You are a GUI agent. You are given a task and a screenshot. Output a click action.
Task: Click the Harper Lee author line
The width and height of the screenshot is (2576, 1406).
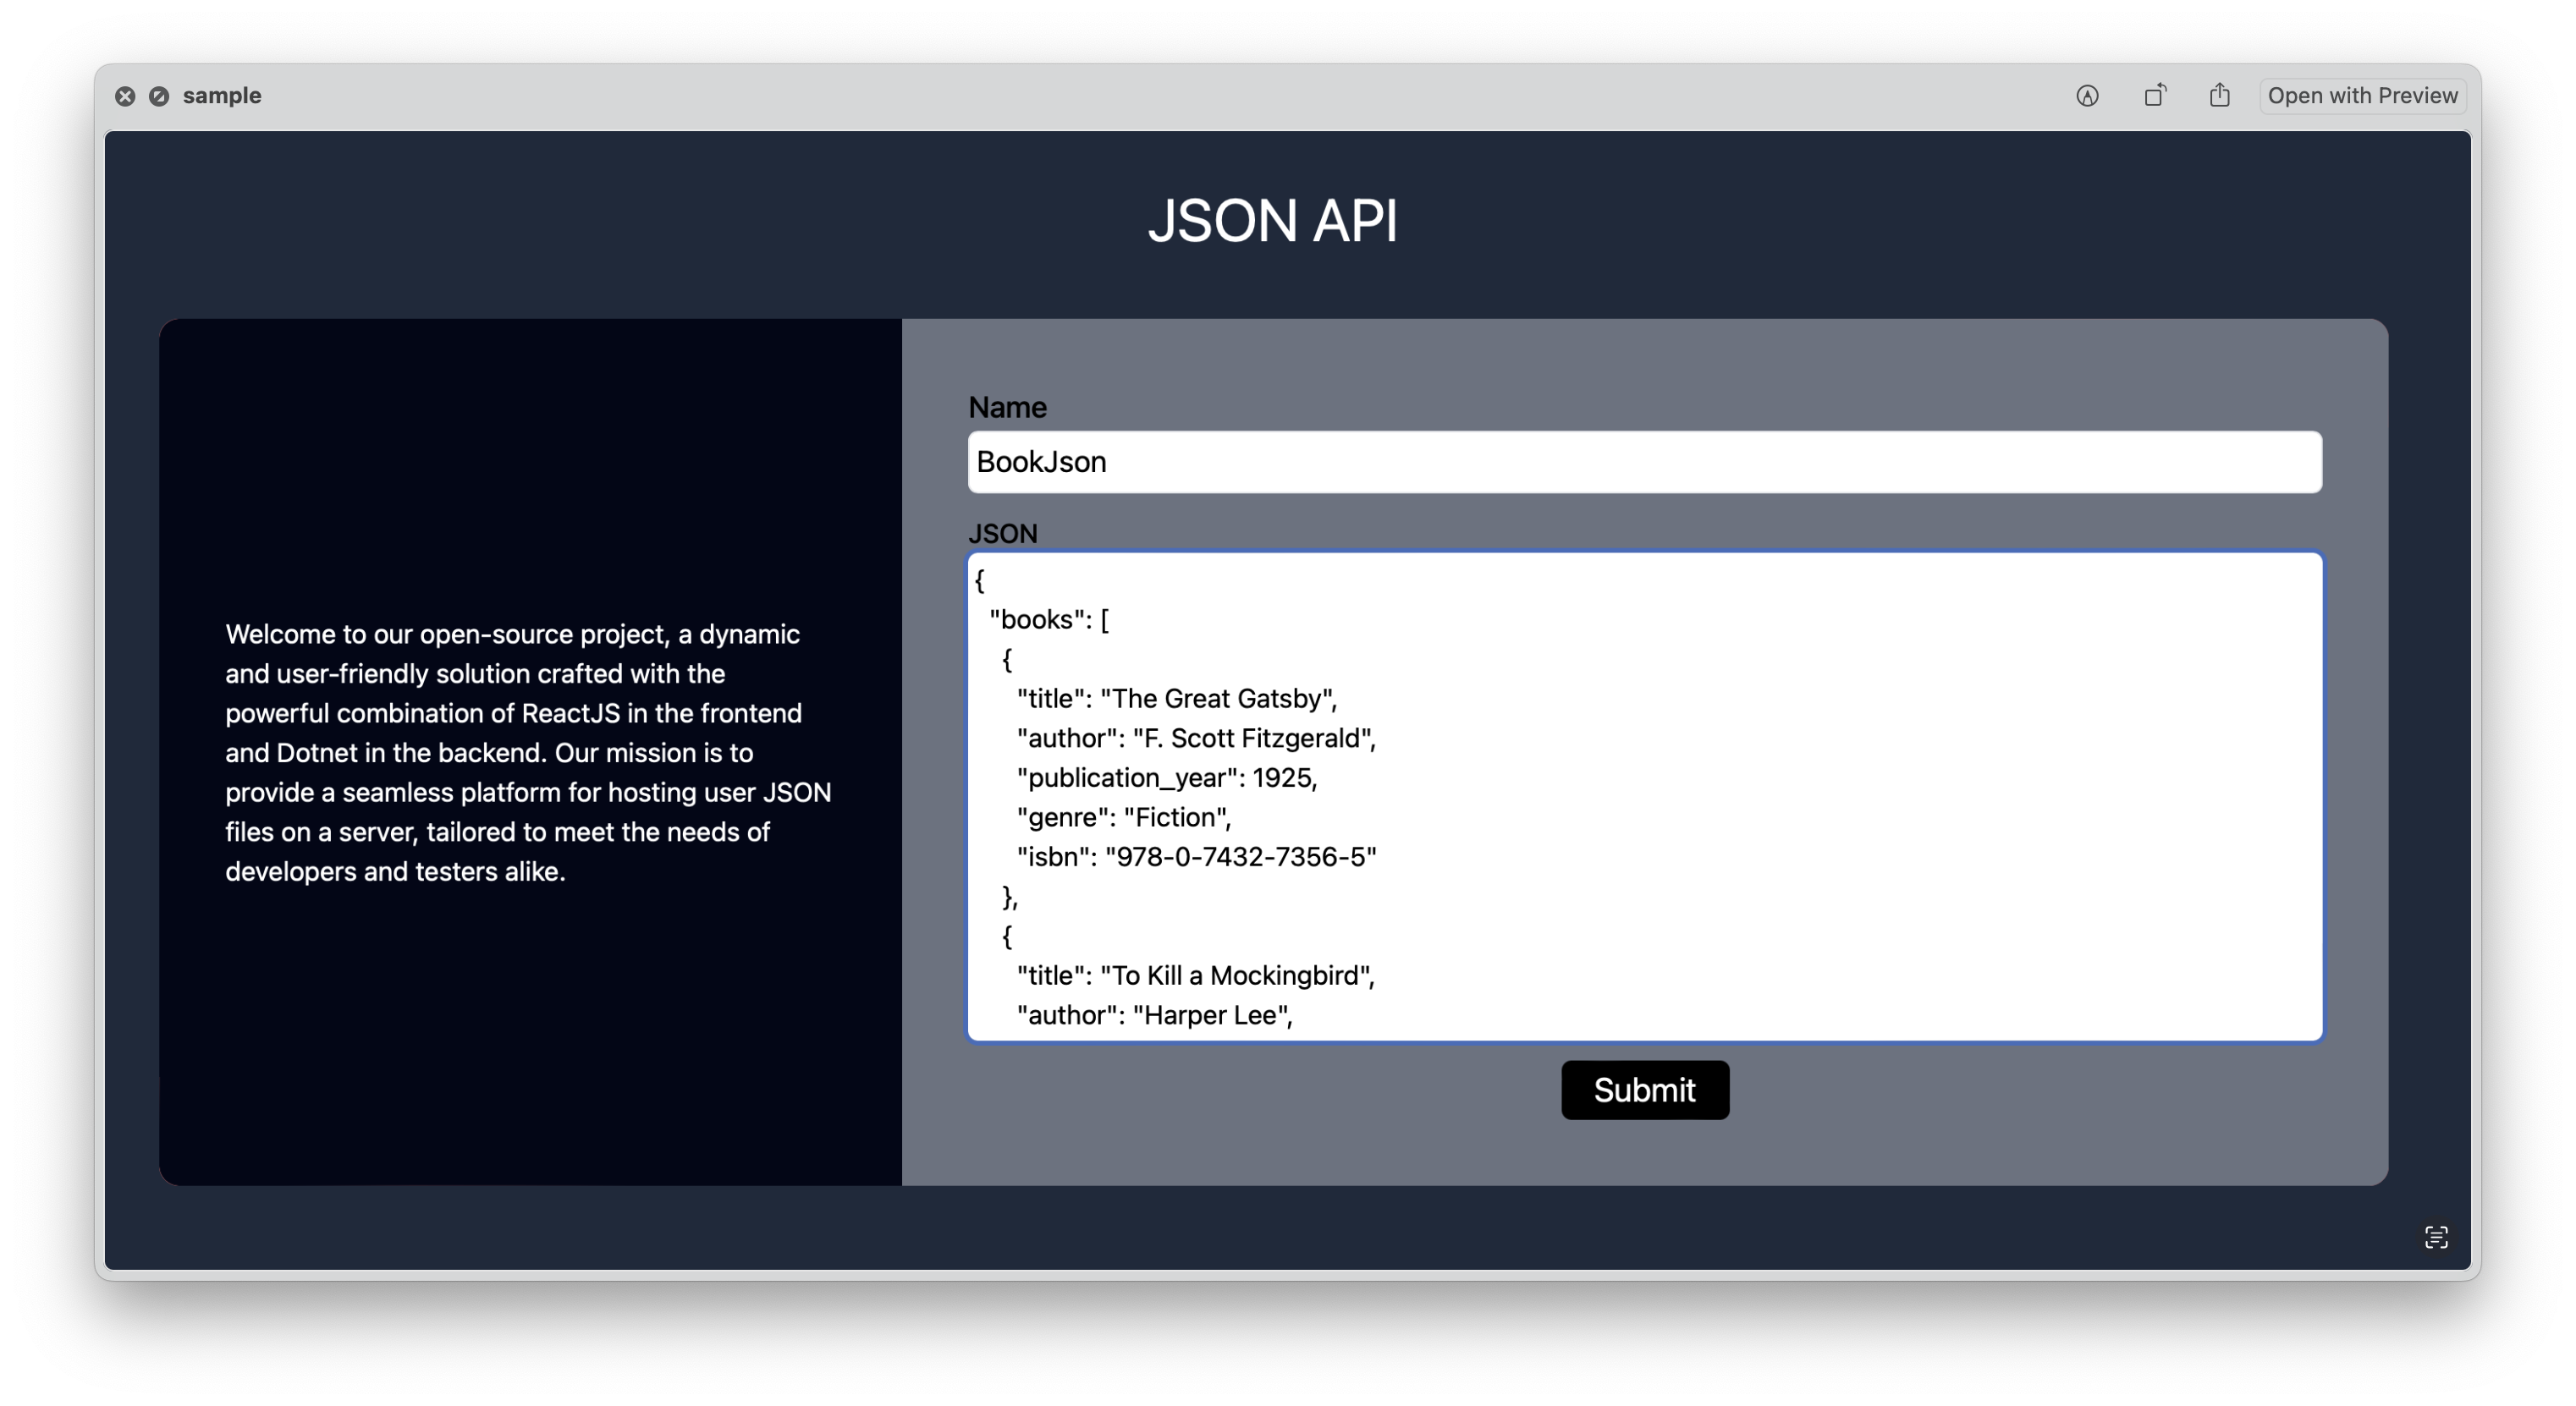1154,1015
